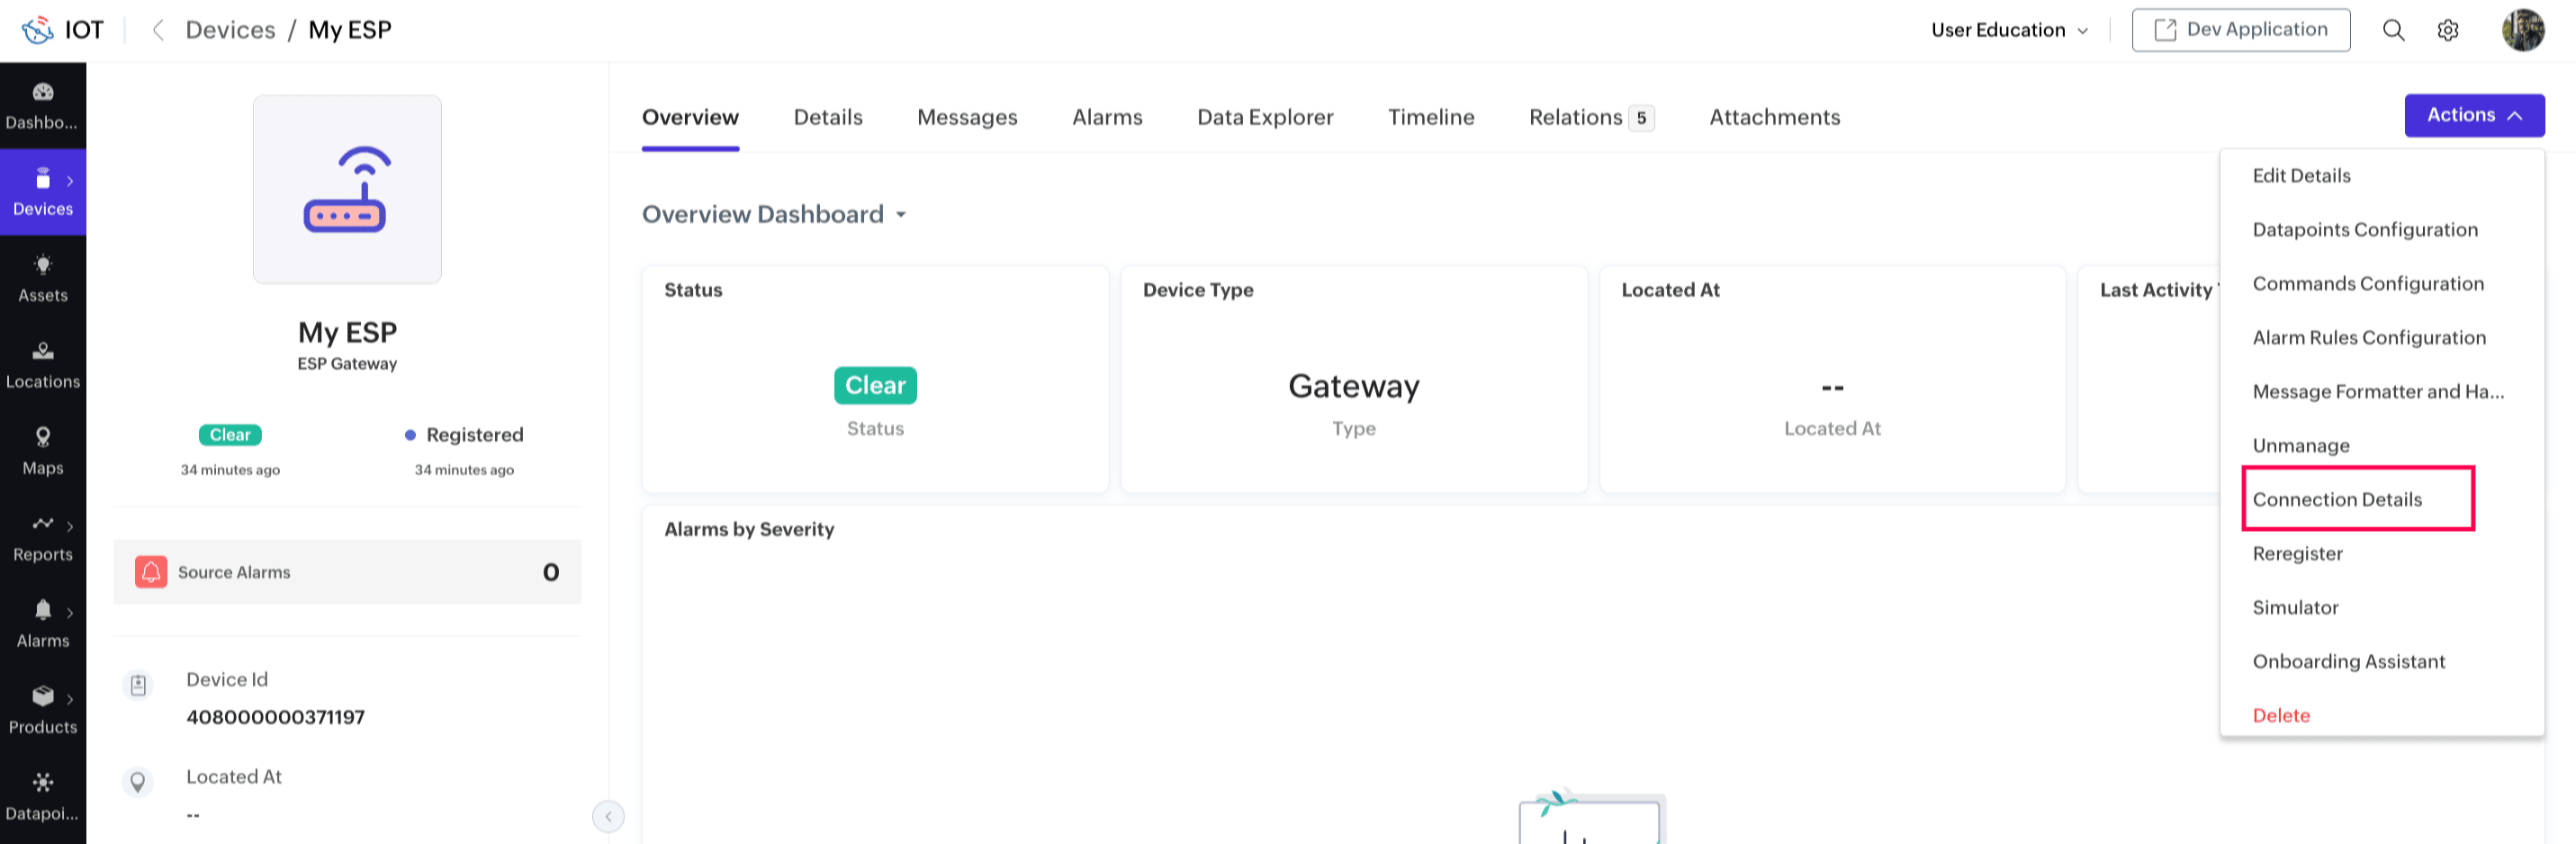This screenshot has width=2576, height=844.
Task: Go back using the breadcrumb back arrow
Action: [157, 30]
